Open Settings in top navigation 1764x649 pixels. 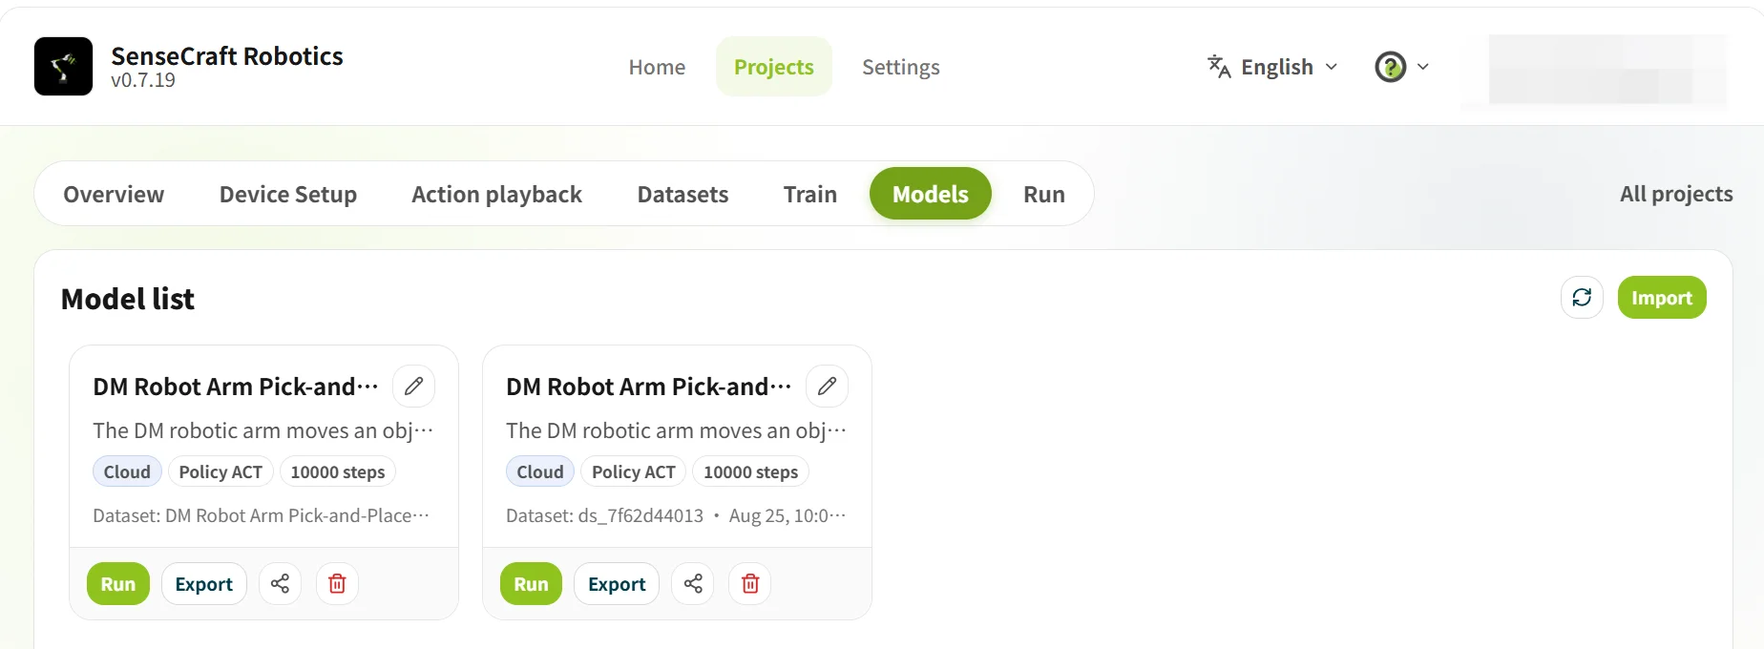(x=901, y=67)
